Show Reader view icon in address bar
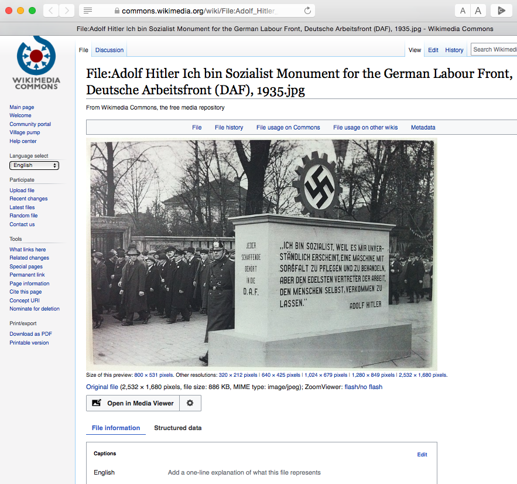The width and height of the screenshot is (517, 484). tap(88, 11)
